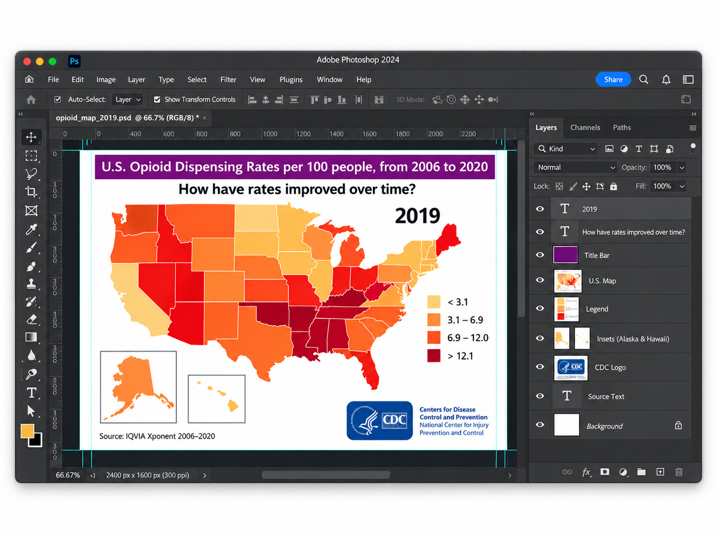Viewport: 717px width, 538px height.
Task: Hide the U.S. Map layer
Action: click(x=540, y=280)
